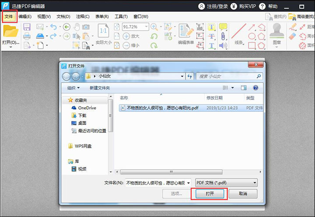315x217 pixels.
Task: Click the Snapshot camera icon
Action: pos(86,27)
